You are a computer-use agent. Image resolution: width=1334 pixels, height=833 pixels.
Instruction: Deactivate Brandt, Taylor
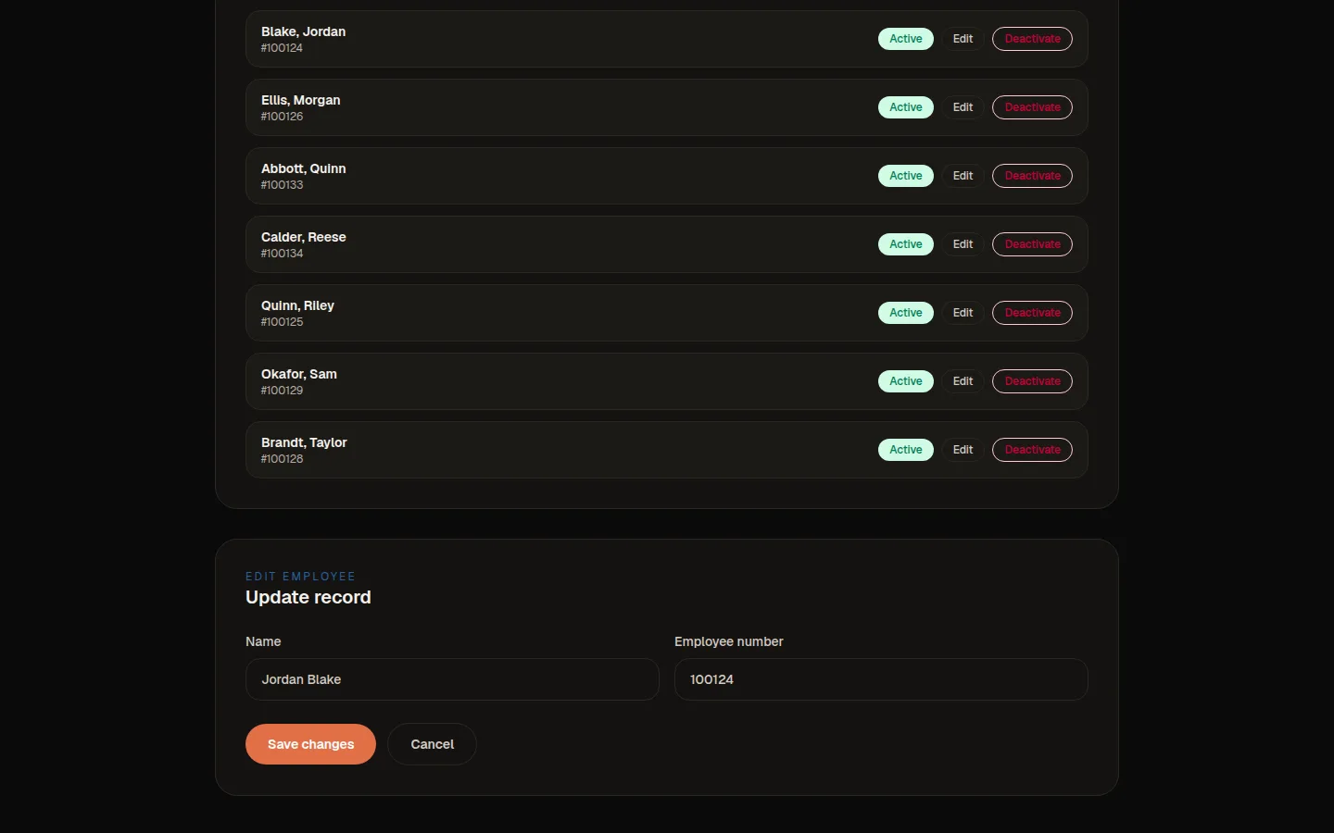click(x=1032, y=450)
